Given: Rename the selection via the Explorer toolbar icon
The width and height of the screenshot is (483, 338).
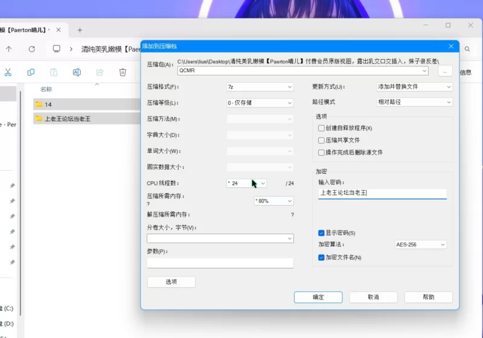Looking at the screenshot, I should [77, 72].
